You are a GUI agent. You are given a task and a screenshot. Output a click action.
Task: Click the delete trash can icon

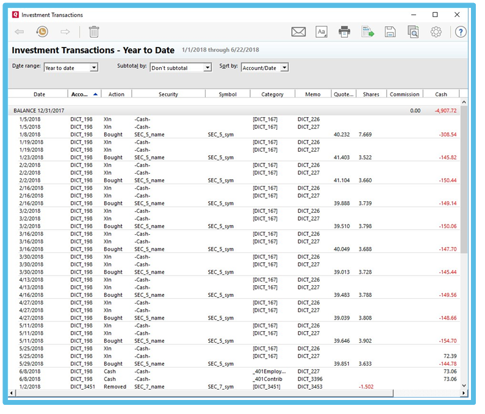tap(94, 32)
